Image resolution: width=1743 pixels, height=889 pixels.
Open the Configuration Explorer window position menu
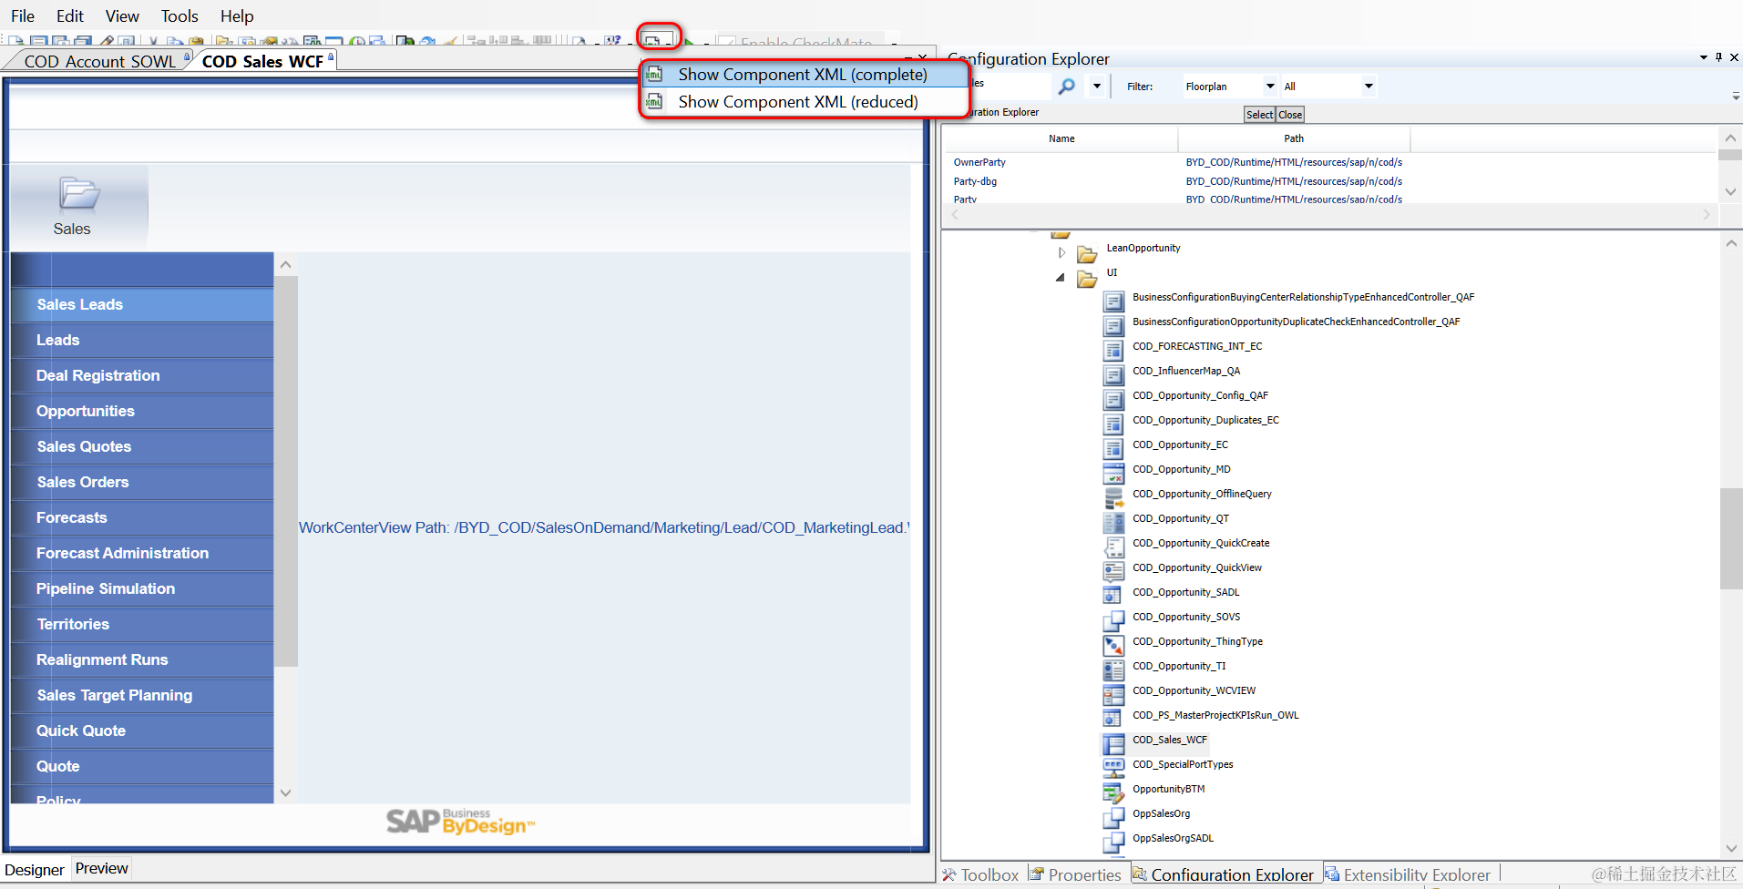(x=1703, y=57)
